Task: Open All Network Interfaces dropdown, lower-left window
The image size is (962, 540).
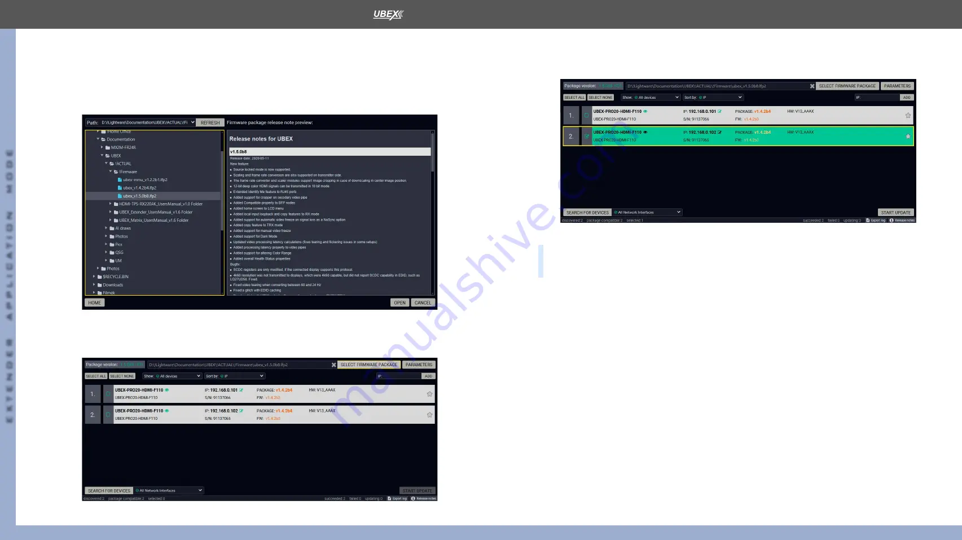Action: pos(169,491)
